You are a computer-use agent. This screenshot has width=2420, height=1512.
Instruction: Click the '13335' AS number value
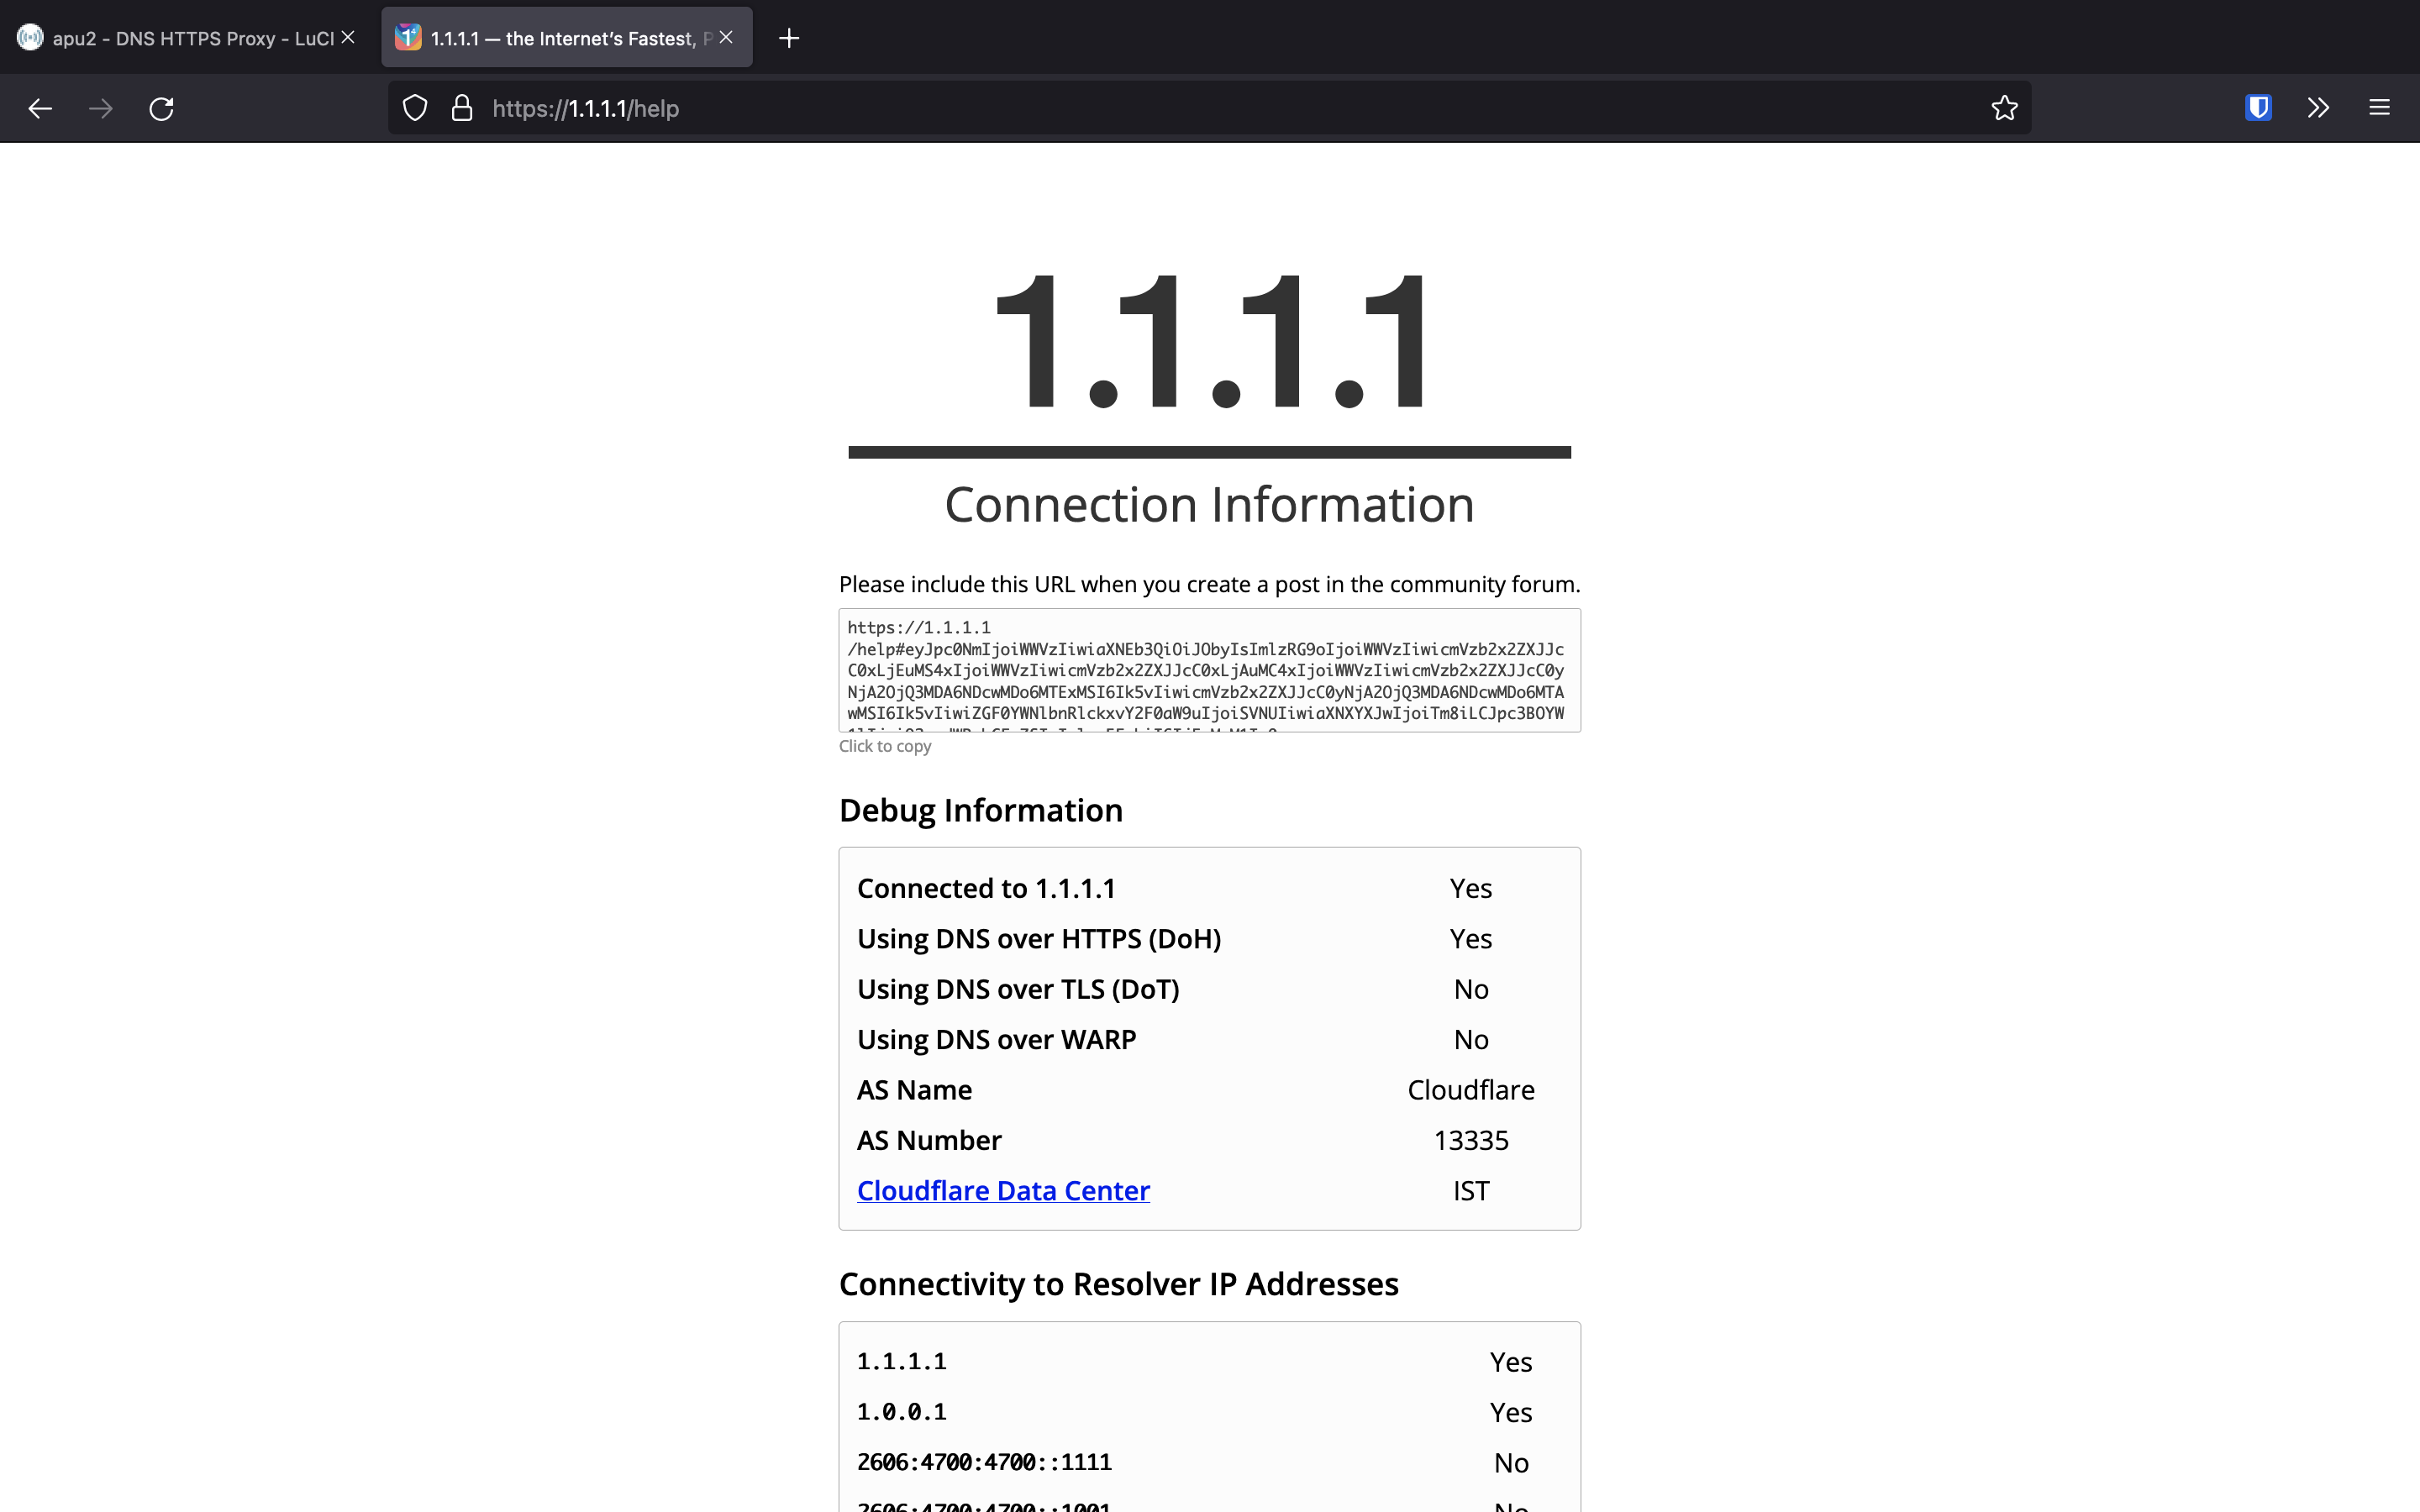[x=1471, y=1140]
